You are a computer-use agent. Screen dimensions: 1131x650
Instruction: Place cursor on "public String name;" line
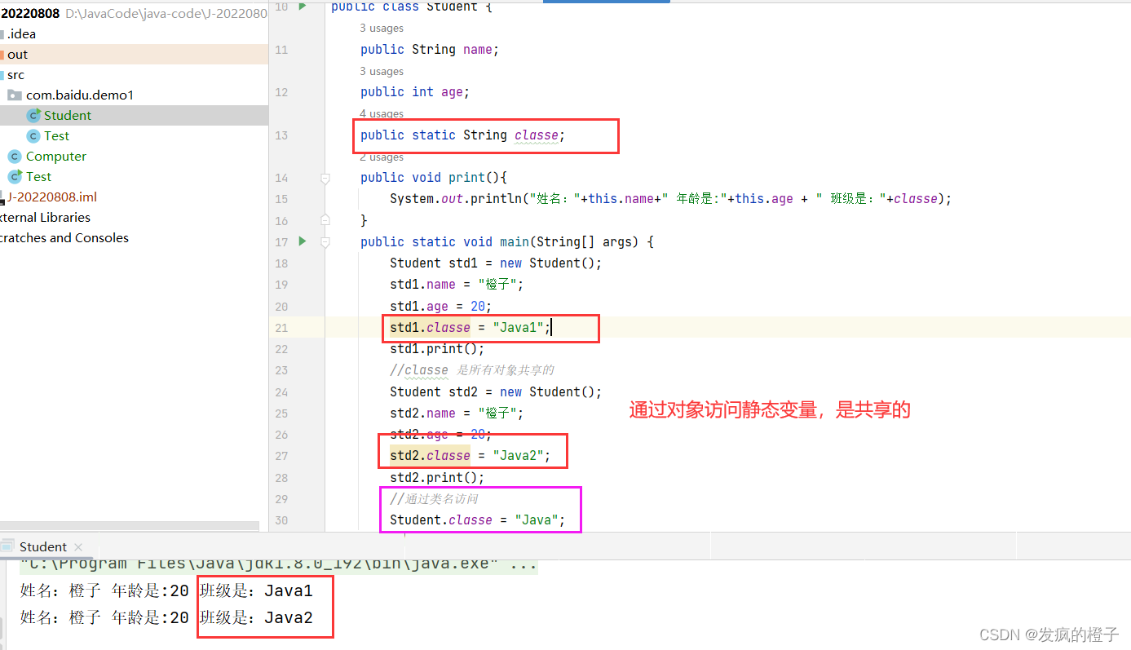click(430, 50)
